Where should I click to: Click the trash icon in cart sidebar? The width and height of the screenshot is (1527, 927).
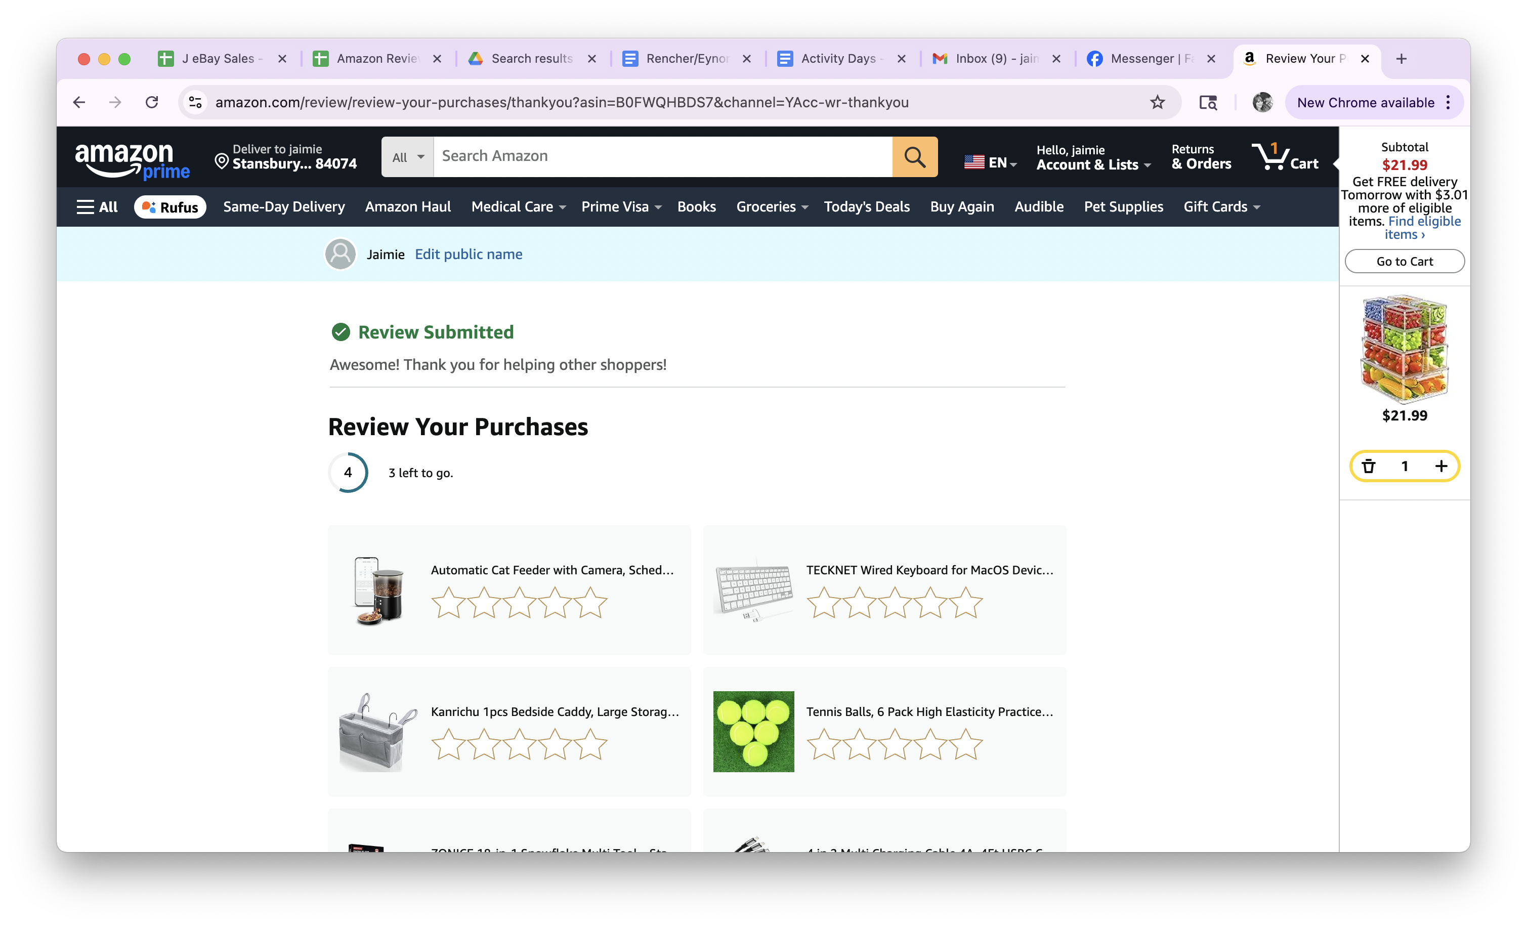(x=1368, y=466)
